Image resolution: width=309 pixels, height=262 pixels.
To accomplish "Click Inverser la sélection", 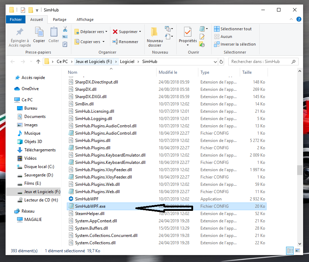I will pyautogui.click(x=235, y=44).
